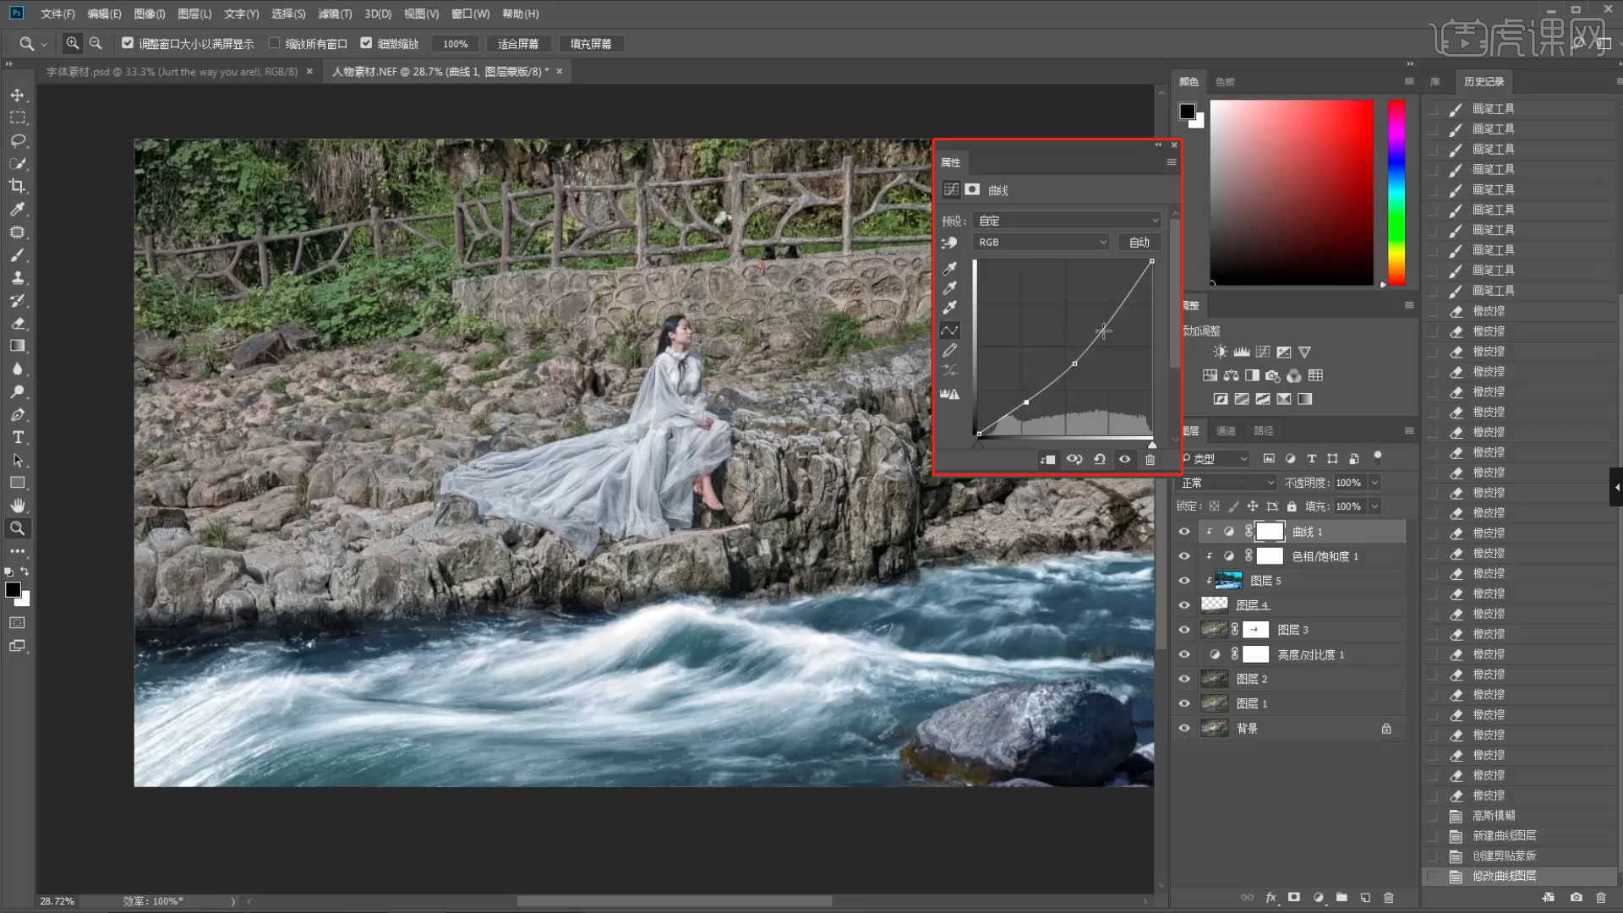Toggle visibility of 背景 layer

click(x=1183, y=728)
